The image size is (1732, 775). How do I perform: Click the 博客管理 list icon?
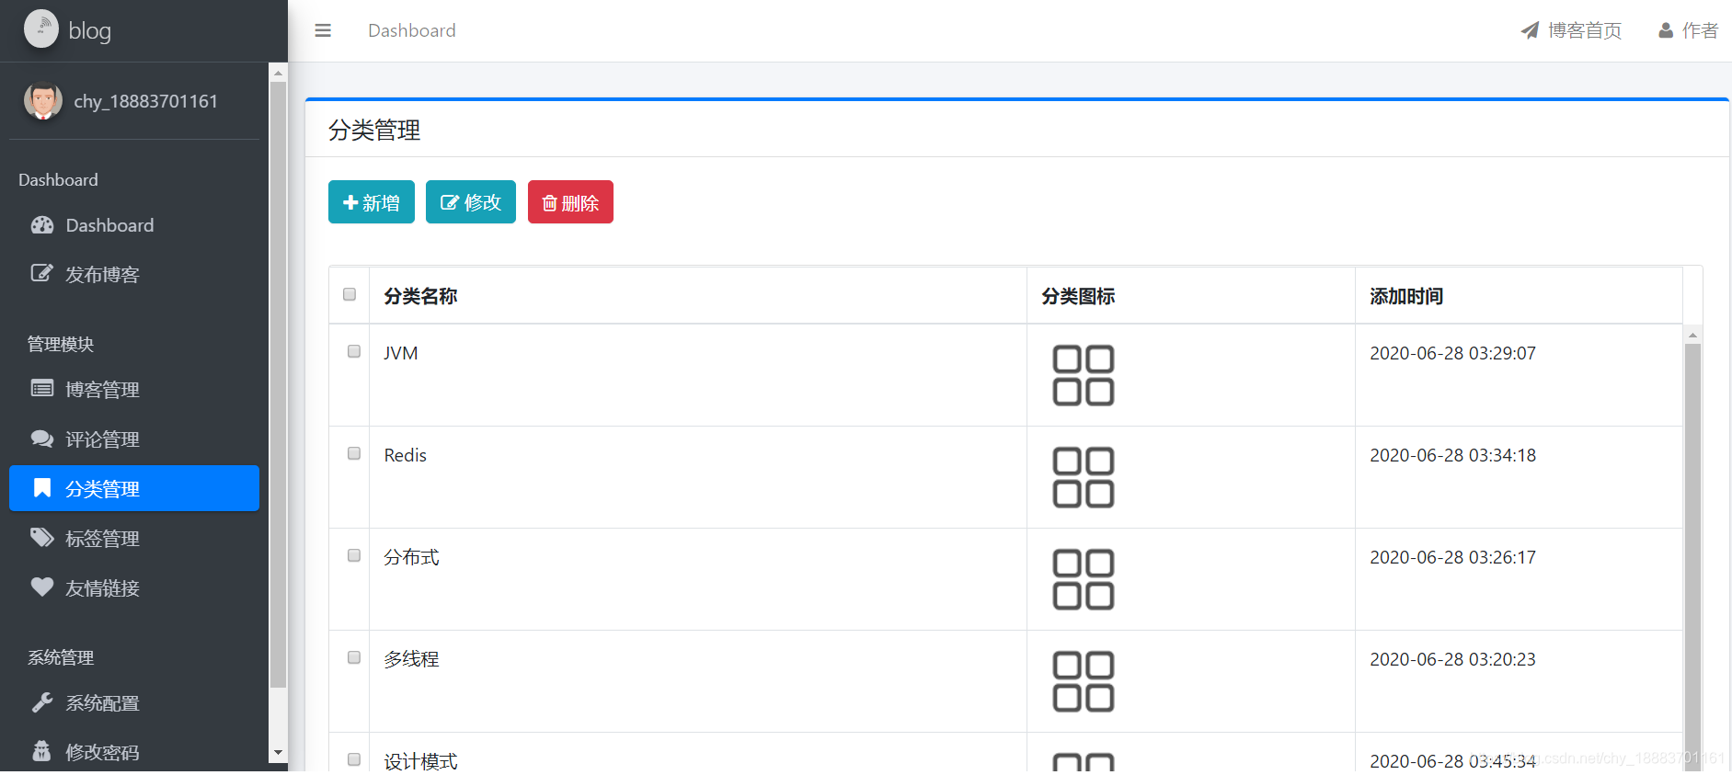coord(42,388)
